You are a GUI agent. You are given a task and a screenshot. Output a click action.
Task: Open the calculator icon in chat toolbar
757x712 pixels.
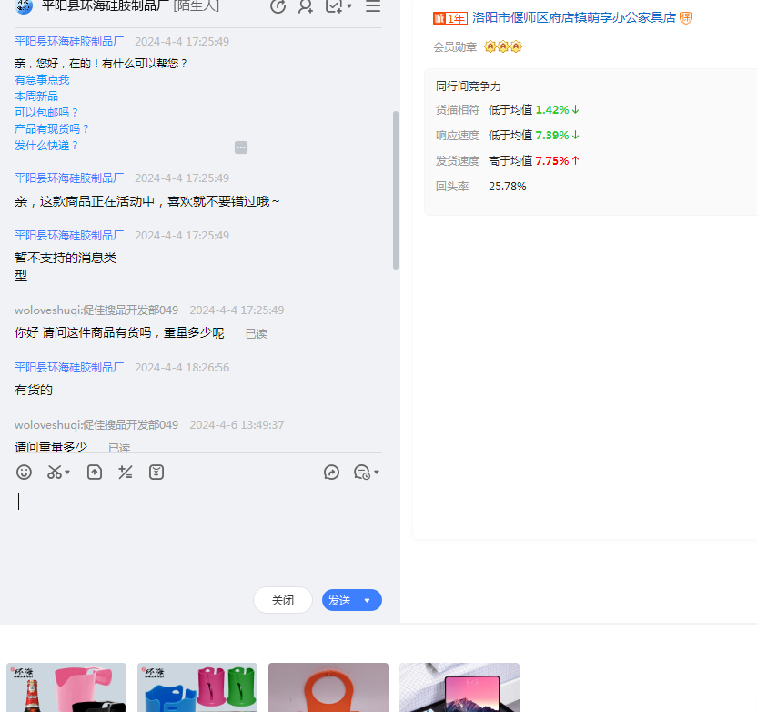pyautogui.click(x=126, y=472)
